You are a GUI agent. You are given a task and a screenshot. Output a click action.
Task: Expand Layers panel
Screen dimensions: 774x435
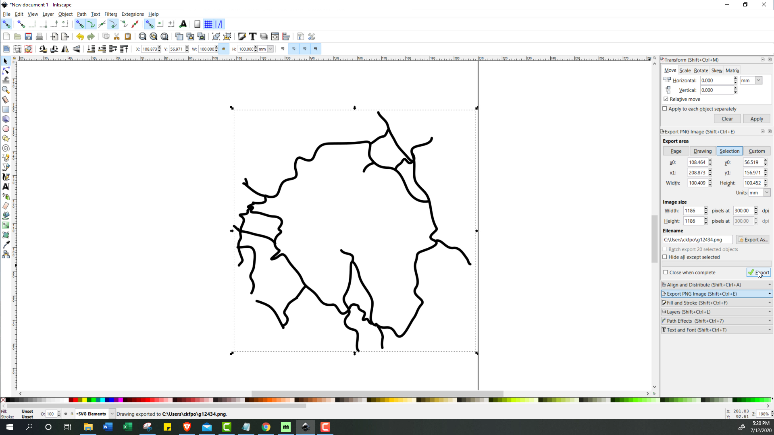[717, 312]
